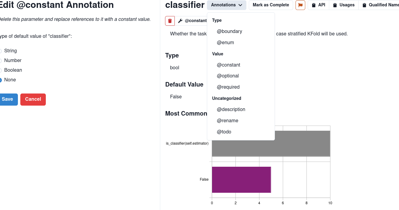Select the String radio option
Viewport: 399px width, 210px height.
1,51
